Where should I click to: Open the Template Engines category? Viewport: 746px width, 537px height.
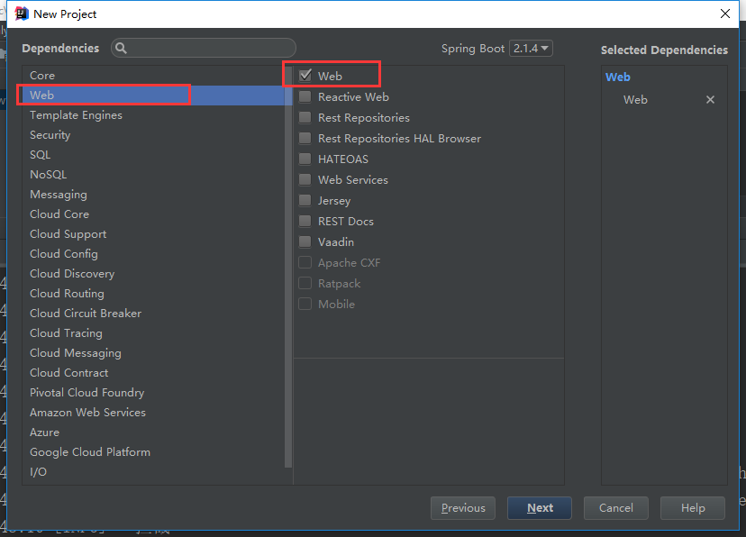[x=153, y=115]
